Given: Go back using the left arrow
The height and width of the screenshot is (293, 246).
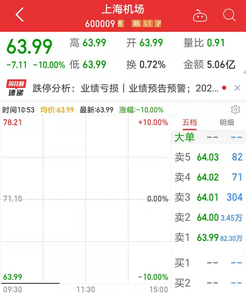Looking at the screenshot, I should (x=20, y=14).
